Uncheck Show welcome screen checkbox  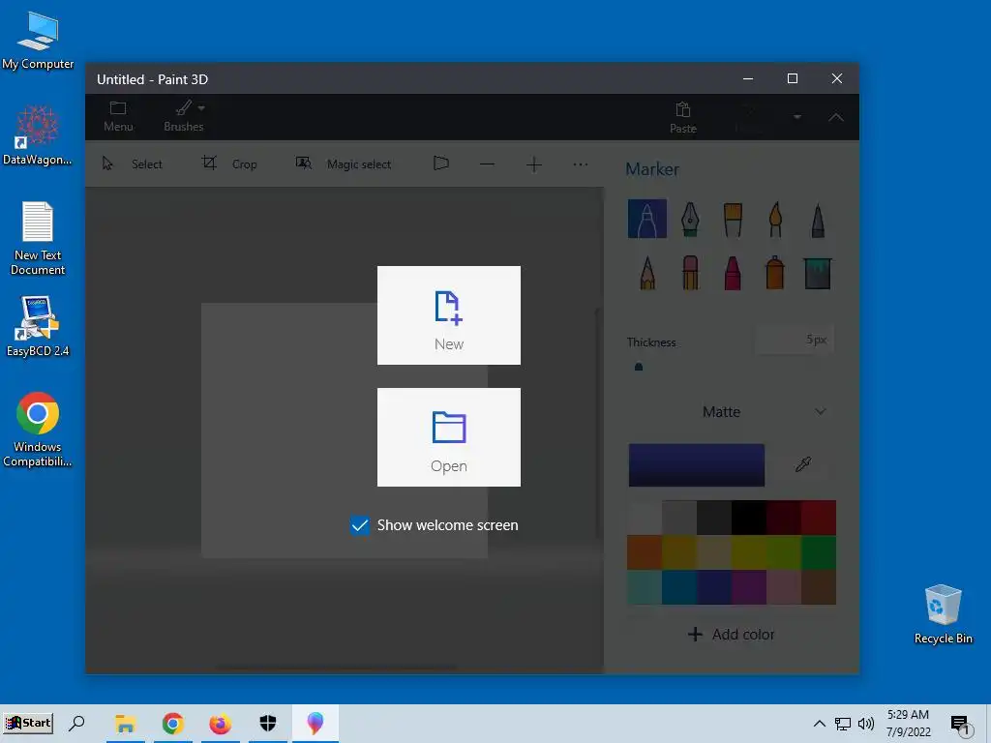pos(360,525)
